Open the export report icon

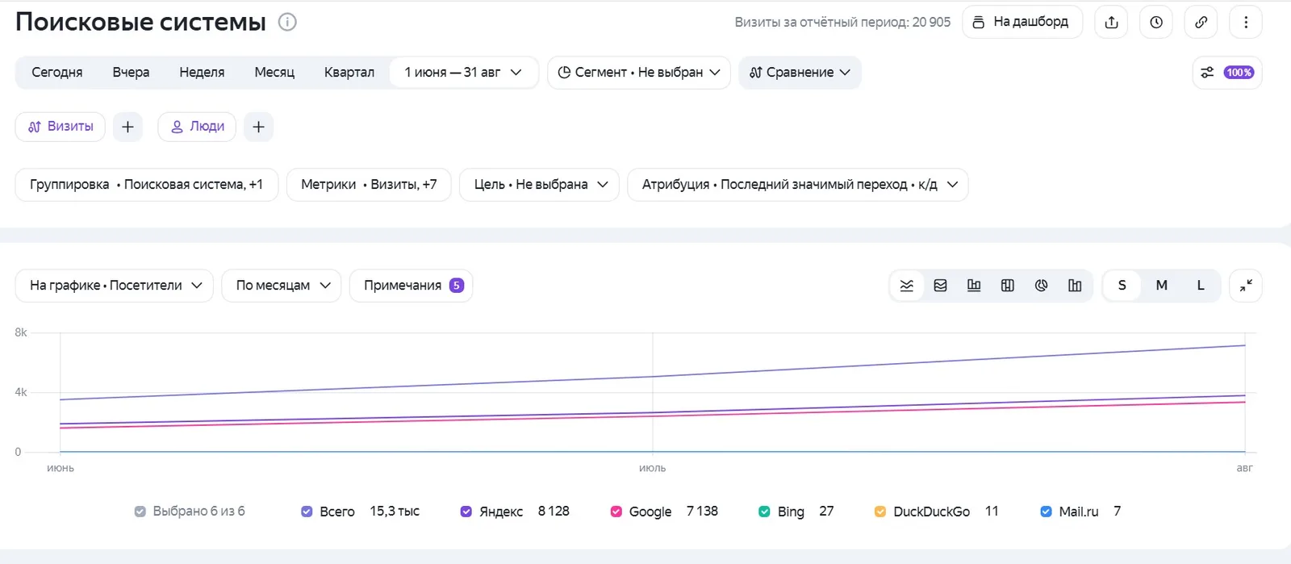coord(1111,23)
